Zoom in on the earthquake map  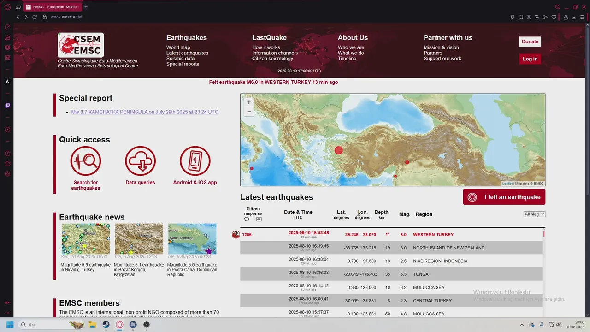coord(249,102)
